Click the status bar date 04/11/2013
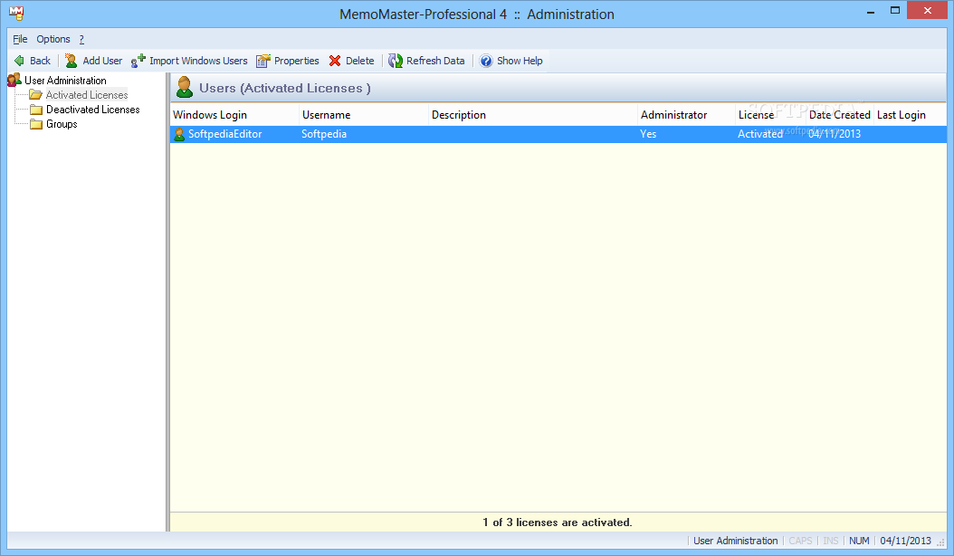Viewport: 954px width, 556px height. tap(905, 541)
